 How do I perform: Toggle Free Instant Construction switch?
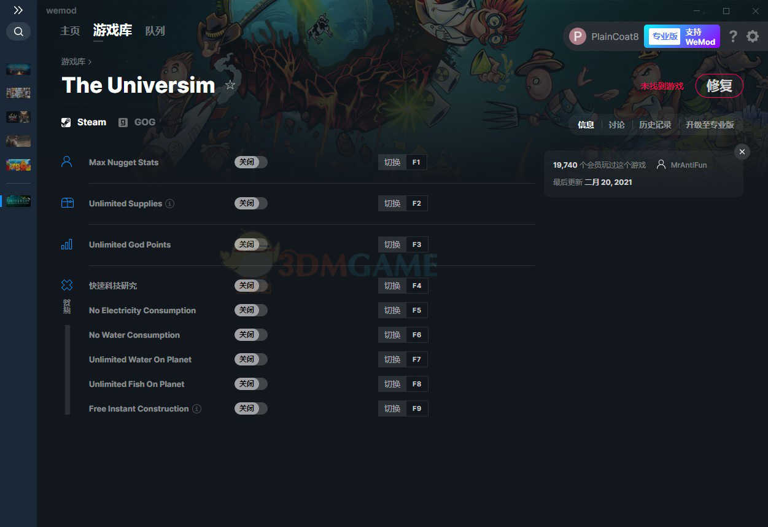click(251, 408)
